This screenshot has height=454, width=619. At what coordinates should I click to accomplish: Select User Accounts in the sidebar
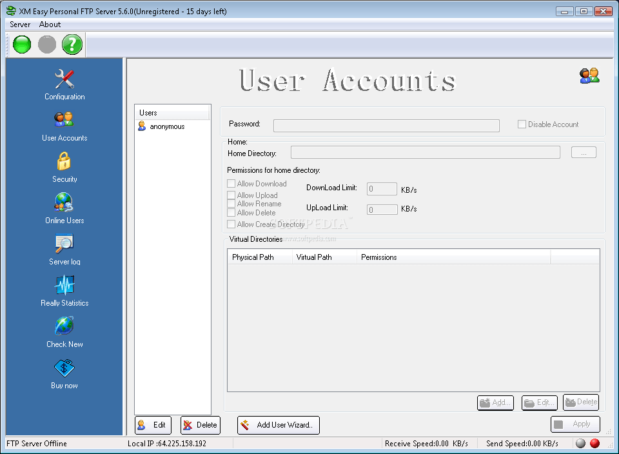[64, 126]
